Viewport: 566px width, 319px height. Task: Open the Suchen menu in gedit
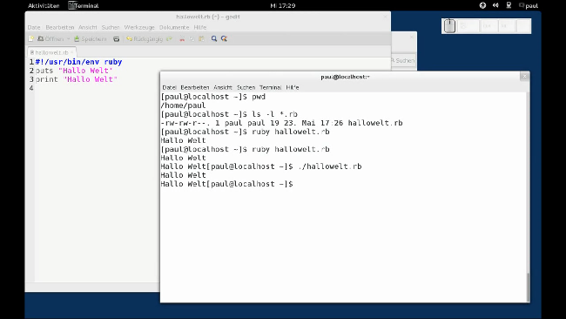(x=111, y=28)
